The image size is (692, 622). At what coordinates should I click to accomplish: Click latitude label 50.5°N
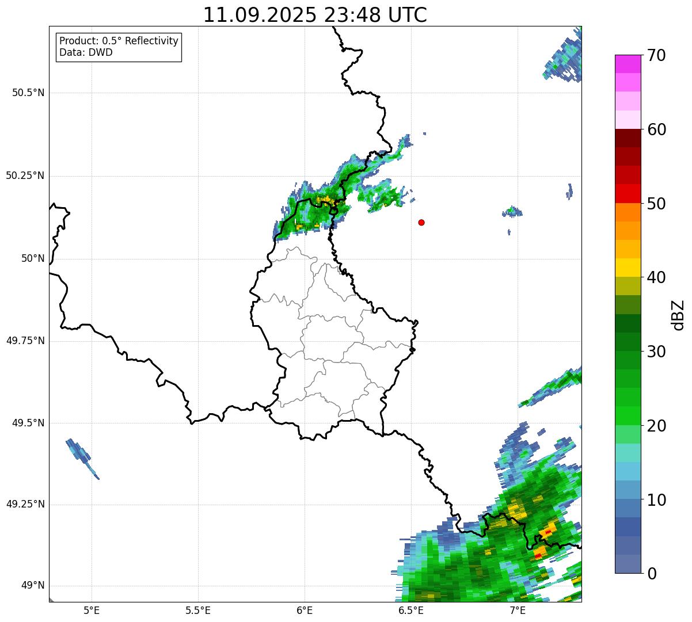28,93
